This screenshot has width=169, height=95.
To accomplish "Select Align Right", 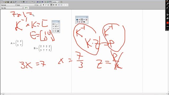I will click(x=56, y=5).
